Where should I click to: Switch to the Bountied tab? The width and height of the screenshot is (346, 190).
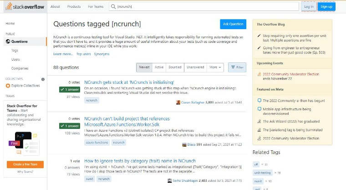(175, 67)
